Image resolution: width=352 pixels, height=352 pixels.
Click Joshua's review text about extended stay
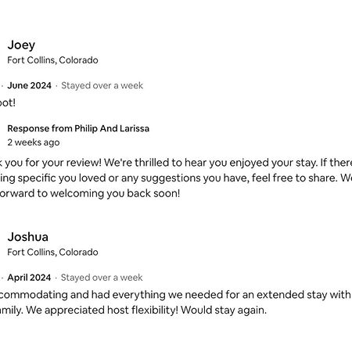tap(176, 303)
